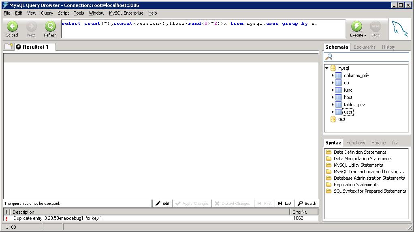Viewport: 414px width, 232px height.
Task: Open the Tools menu
Action: point(79,13)
